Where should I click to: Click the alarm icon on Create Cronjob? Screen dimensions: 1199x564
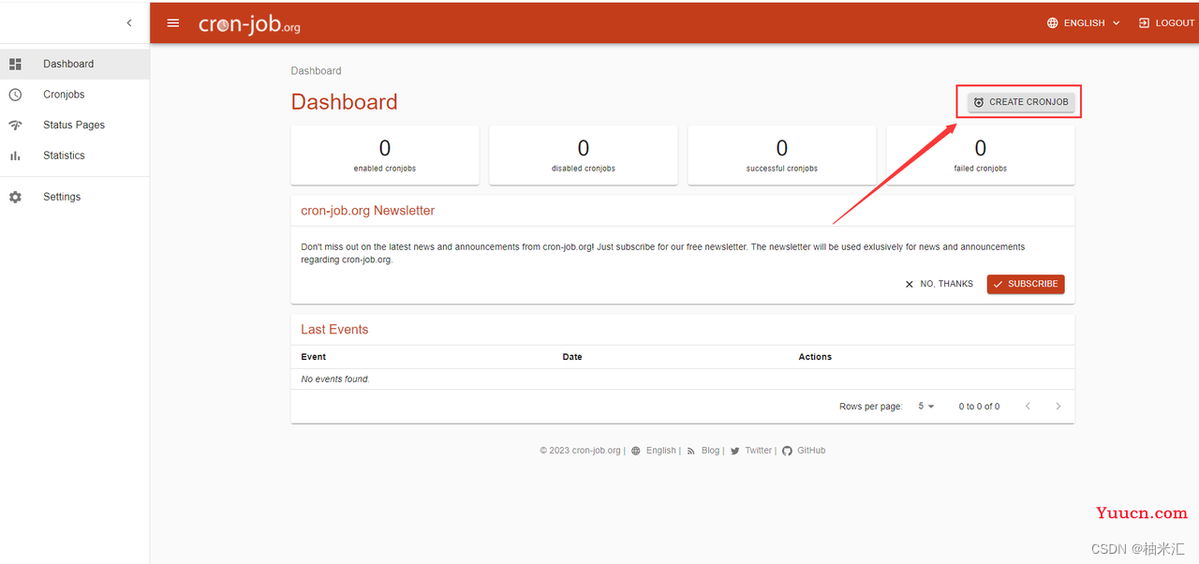[979, 102]
